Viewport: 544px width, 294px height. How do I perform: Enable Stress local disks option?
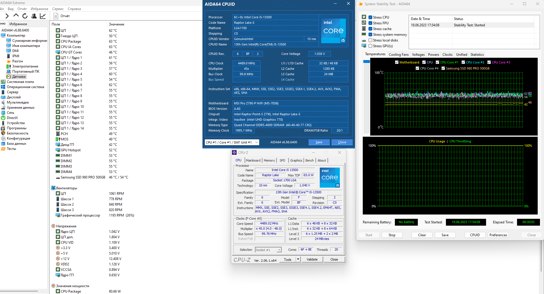[x=371, y=40]
